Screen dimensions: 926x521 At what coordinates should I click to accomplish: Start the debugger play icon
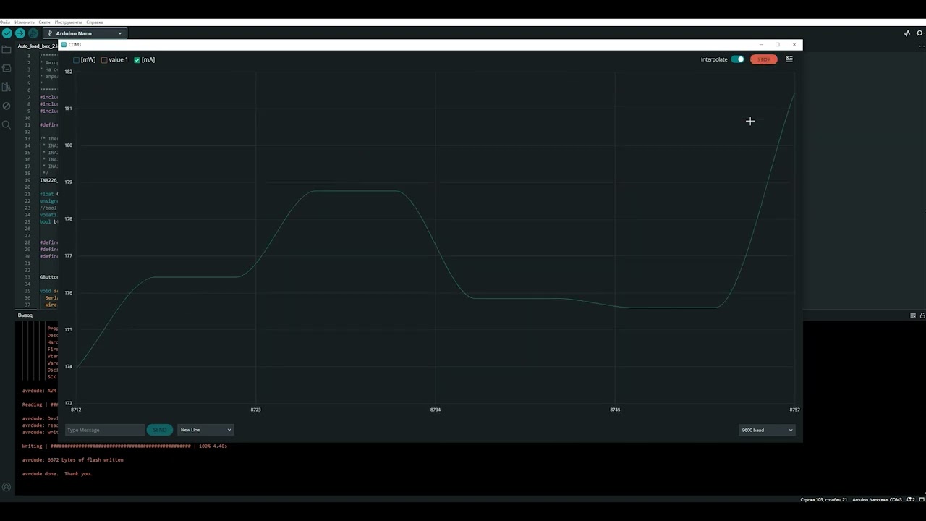(x=33, y=33)
